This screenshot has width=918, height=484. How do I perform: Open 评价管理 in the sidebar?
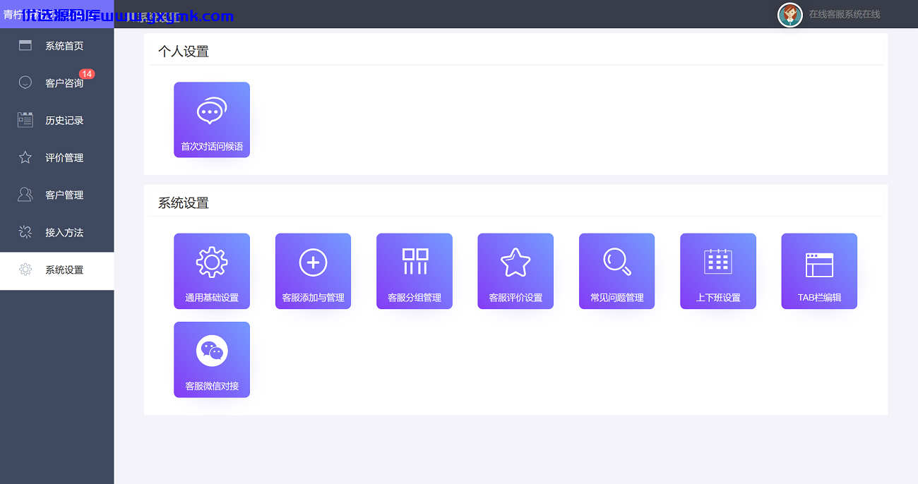coord(56,158)
